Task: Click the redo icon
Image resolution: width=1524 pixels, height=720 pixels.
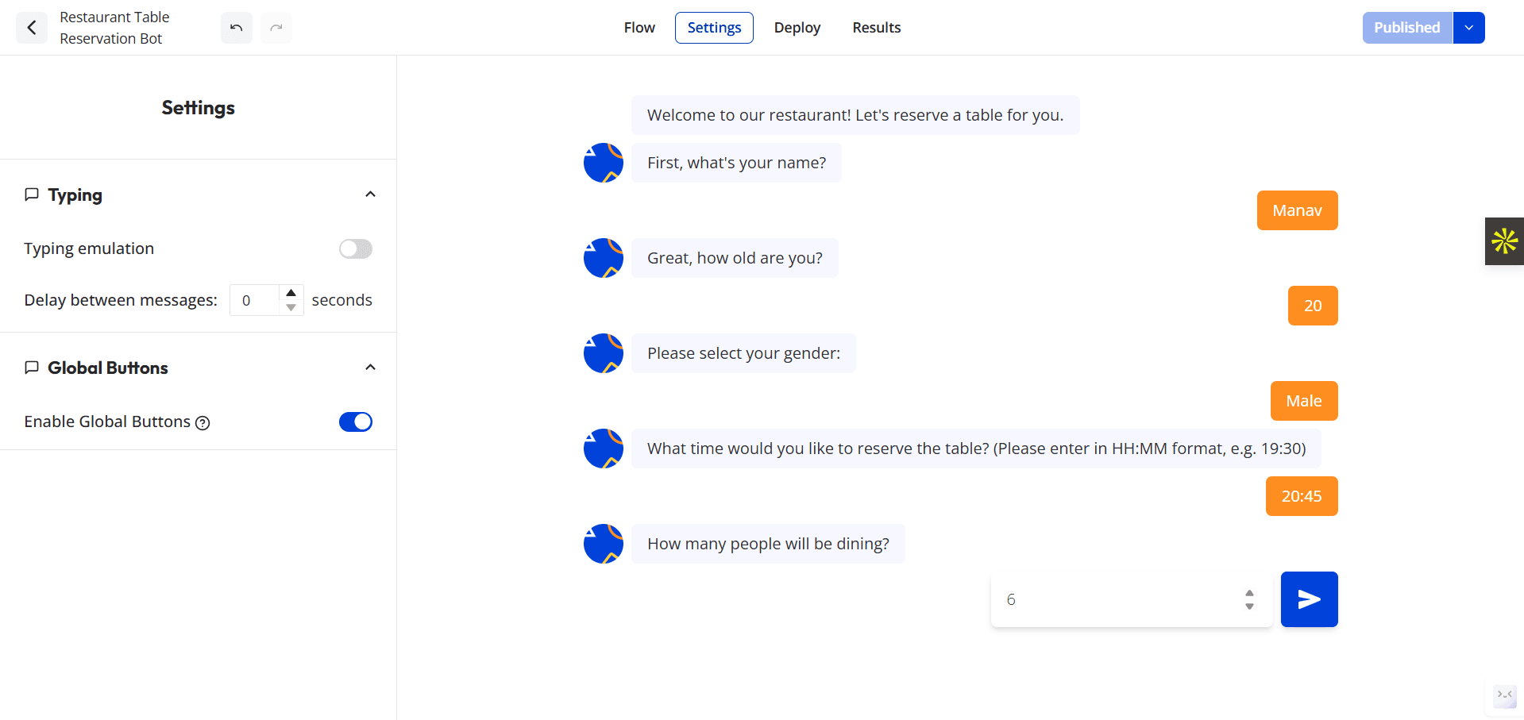Action: pos(276,28)
